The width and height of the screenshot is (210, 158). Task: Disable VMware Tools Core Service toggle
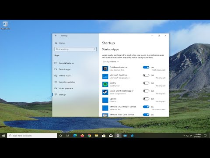(x=146, y=115)
